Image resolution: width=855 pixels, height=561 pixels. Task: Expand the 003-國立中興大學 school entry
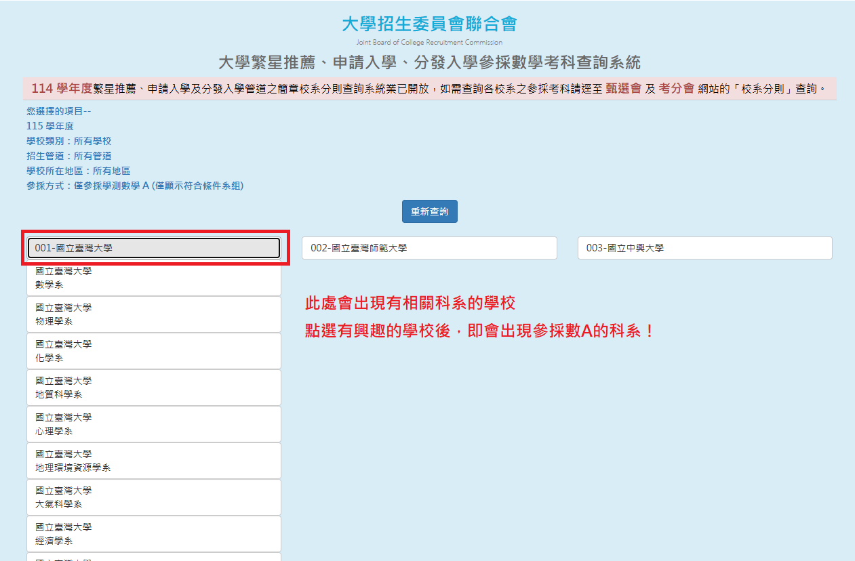[704, 248]
